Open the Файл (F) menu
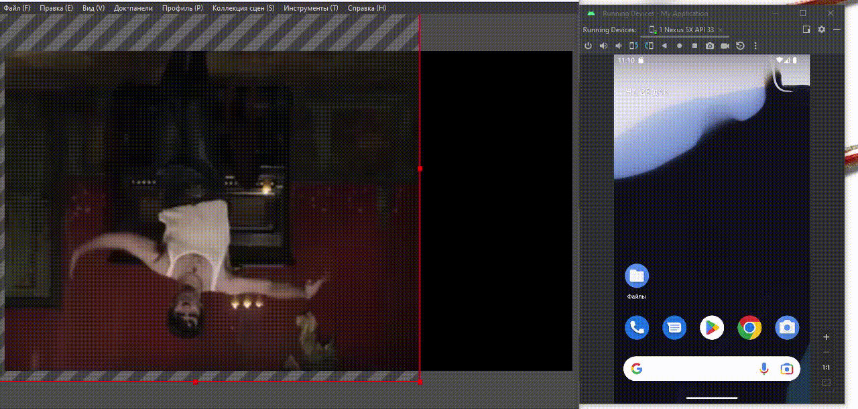 pyautogui.click(x=17, y=8)
